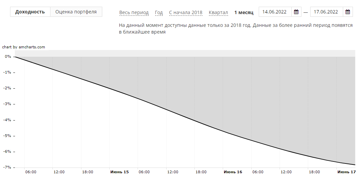The height and width of the screenshot is (187, 362).
Task: Click the first 06:00 time label
Action: click(31, 172)
